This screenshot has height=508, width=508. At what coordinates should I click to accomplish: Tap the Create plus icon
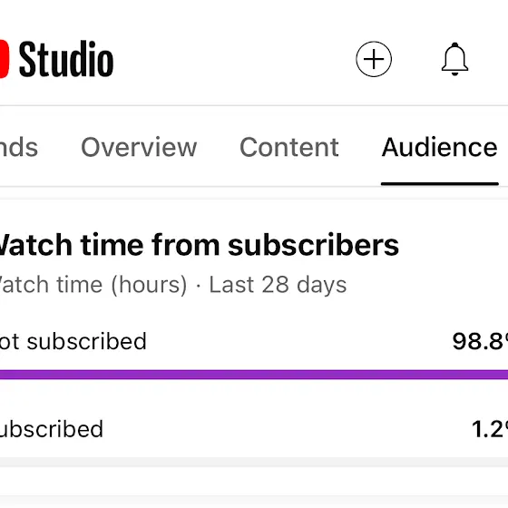tap(374, 59)
